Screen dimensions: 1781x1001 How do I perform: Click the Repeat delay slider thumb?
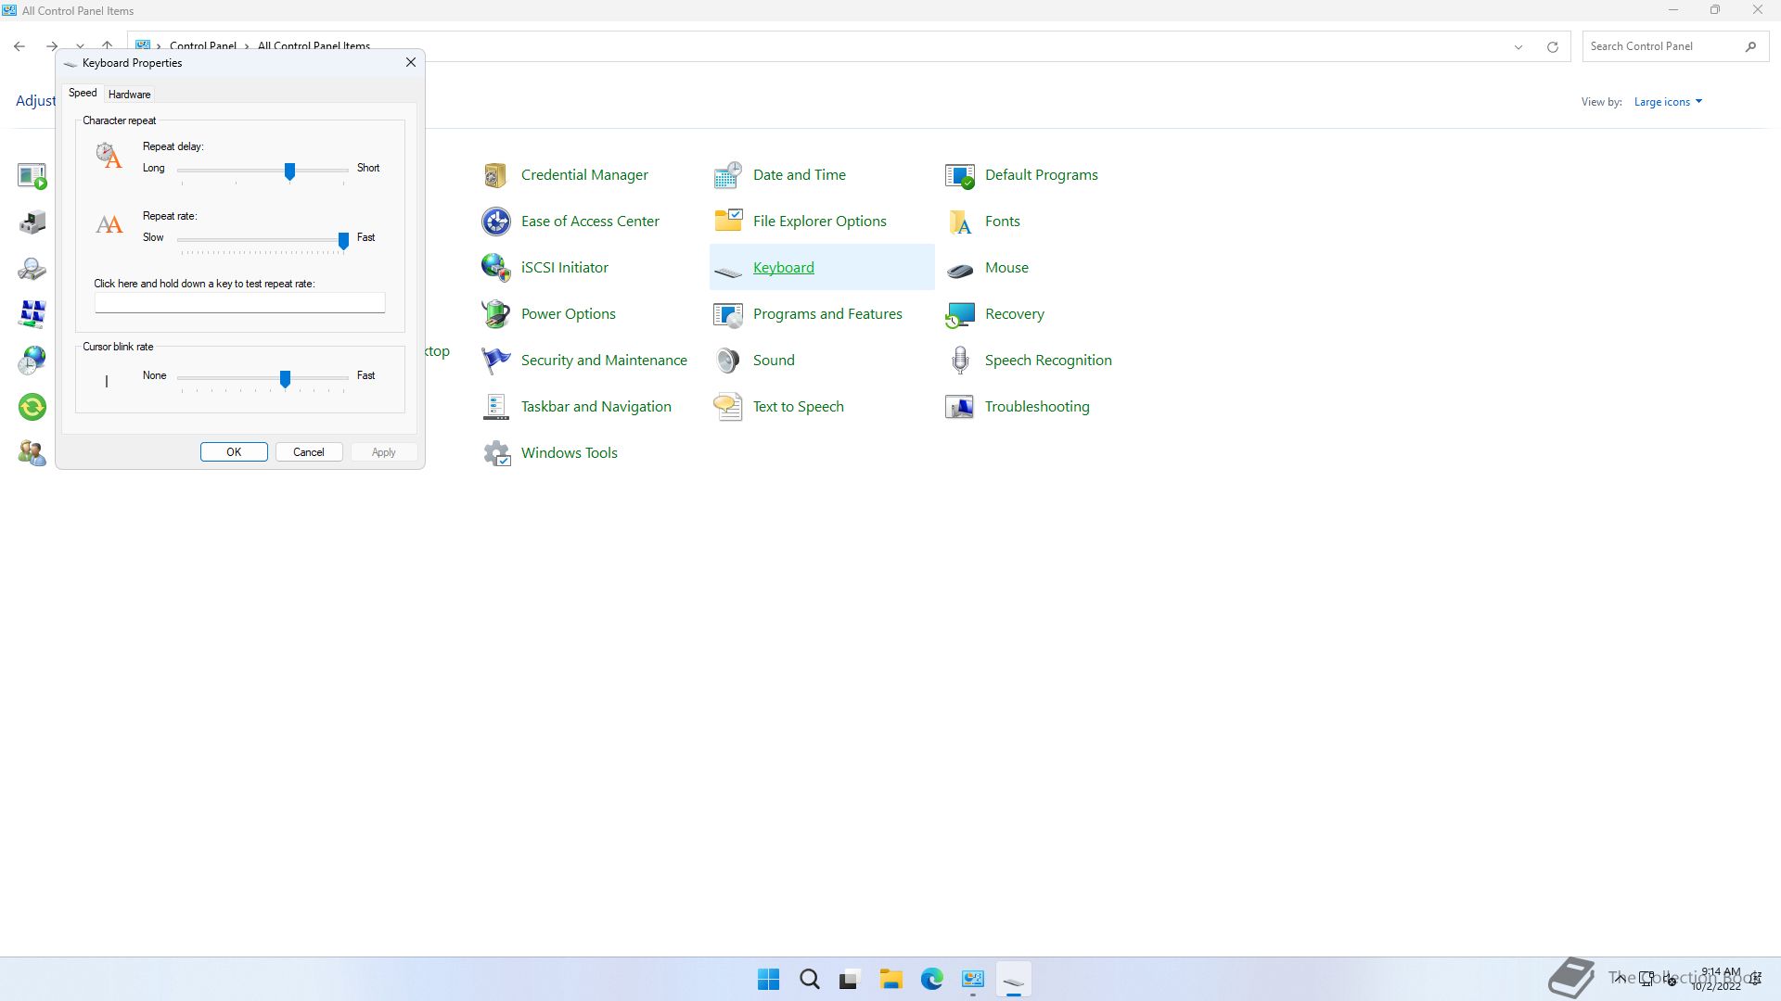pos(289,171)
